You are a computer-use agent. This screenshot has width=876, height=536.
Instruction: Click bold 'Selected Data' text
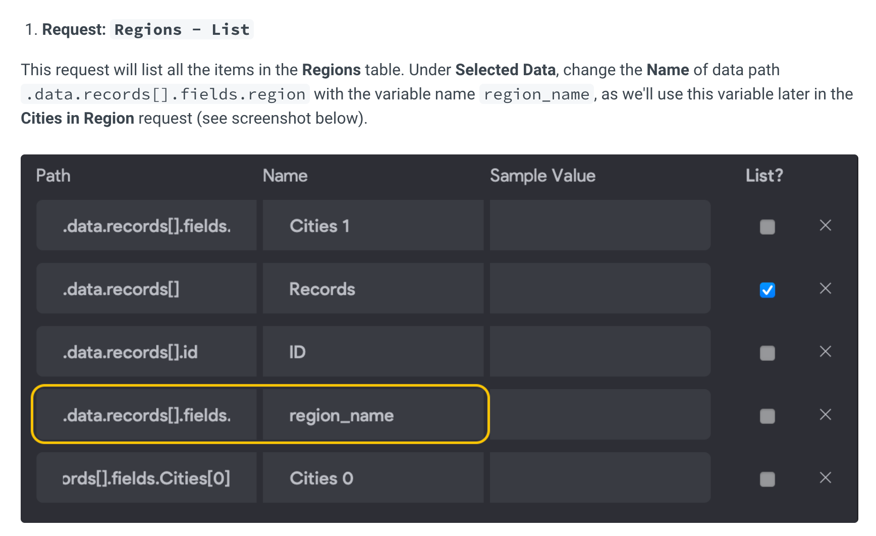(x=505, y=70)
